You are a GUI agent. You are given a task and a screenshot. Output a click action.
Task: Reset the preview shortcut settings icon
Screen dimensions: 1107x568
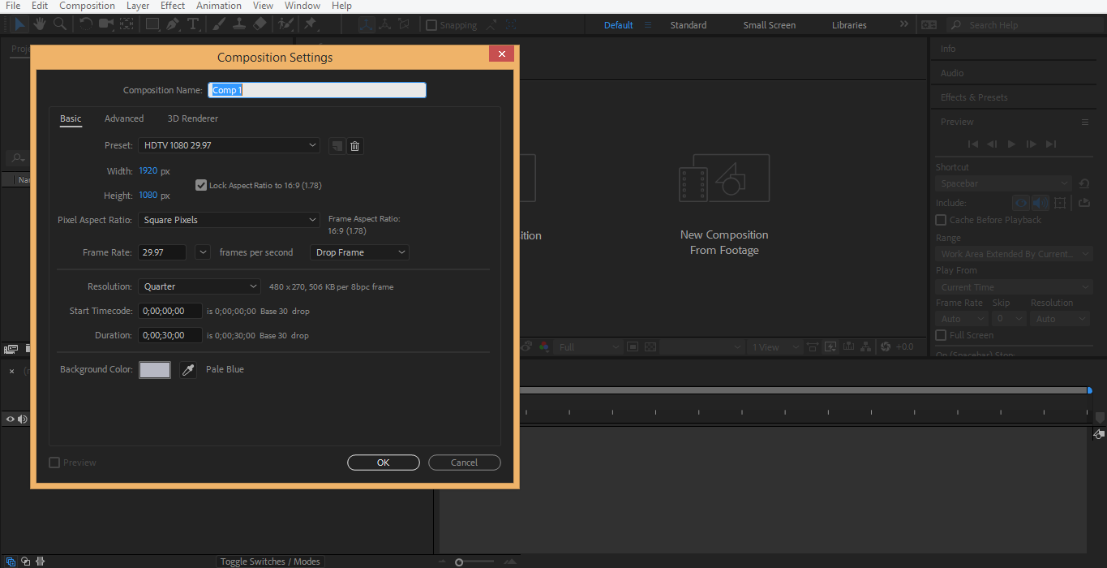(x=1084, y=183)
